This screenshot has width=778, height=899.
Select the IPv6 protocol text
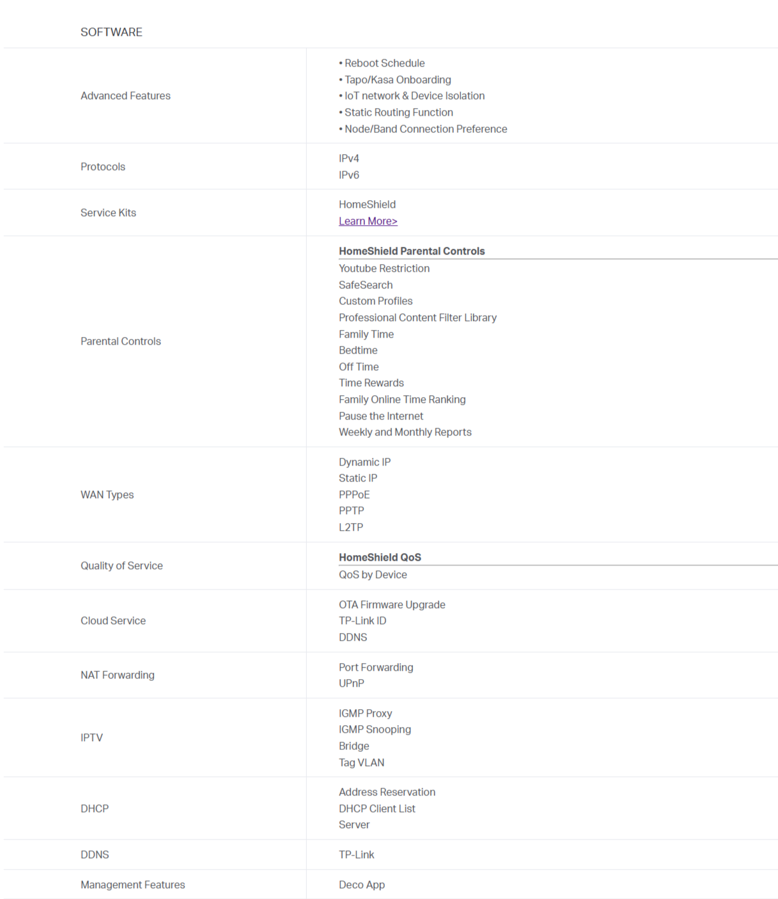pos(349,175)
